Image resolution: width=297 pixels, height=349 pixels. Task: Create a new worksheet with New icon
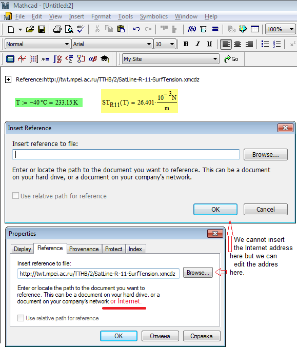coord(11,29)
